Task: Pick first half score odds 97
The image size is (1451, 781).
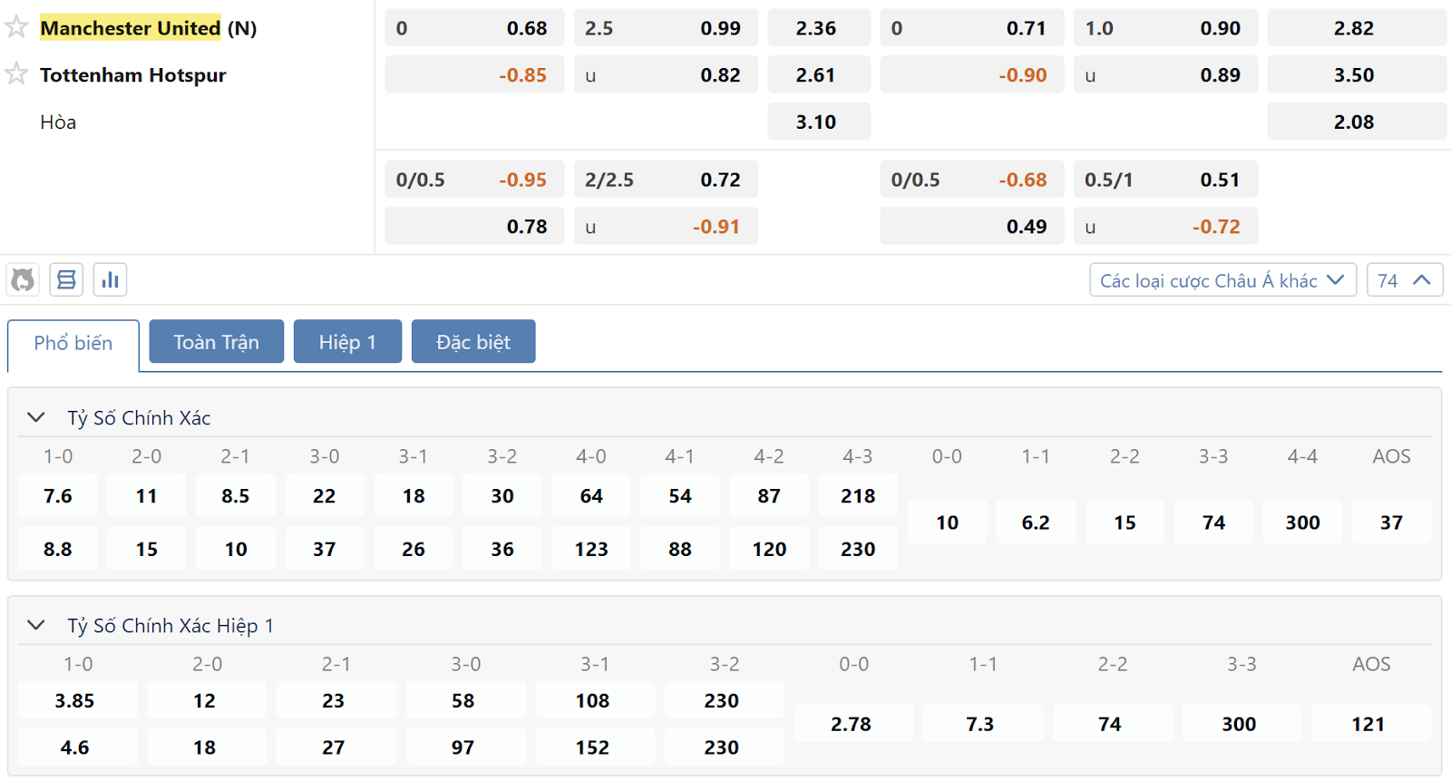Action: [x=466, y=747]
